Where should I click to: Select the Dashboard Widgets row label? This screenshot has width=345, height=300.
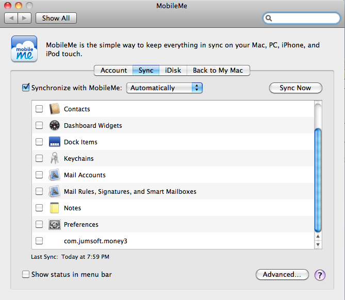point(93,126)
